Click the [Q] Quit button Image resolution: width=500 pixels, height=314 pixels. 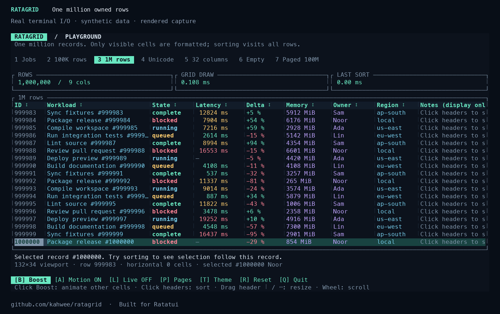293,280
